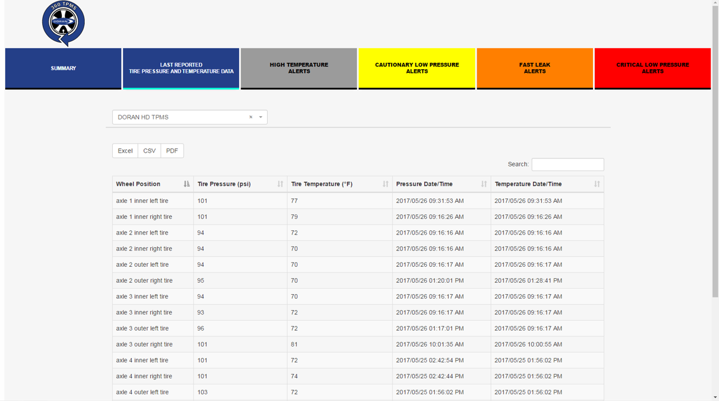719x401 pixels.
Task: Export table as PDF
Action: [x=172, y=151]
